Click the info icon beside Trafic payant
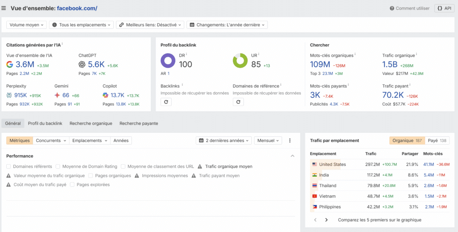 (x=410, y=85)
